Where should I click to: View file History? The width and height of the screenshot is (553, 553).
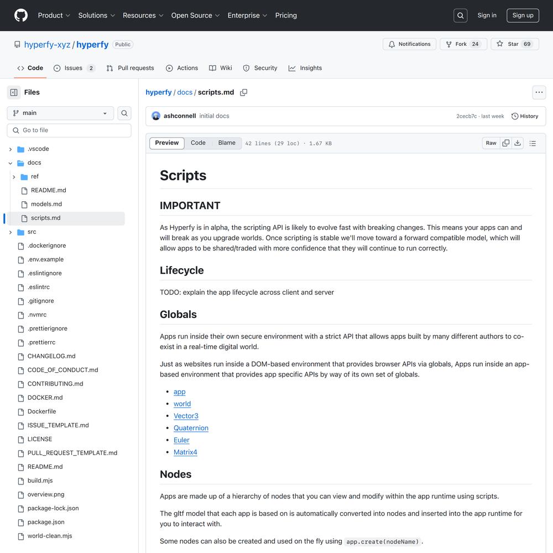point(524,116)
